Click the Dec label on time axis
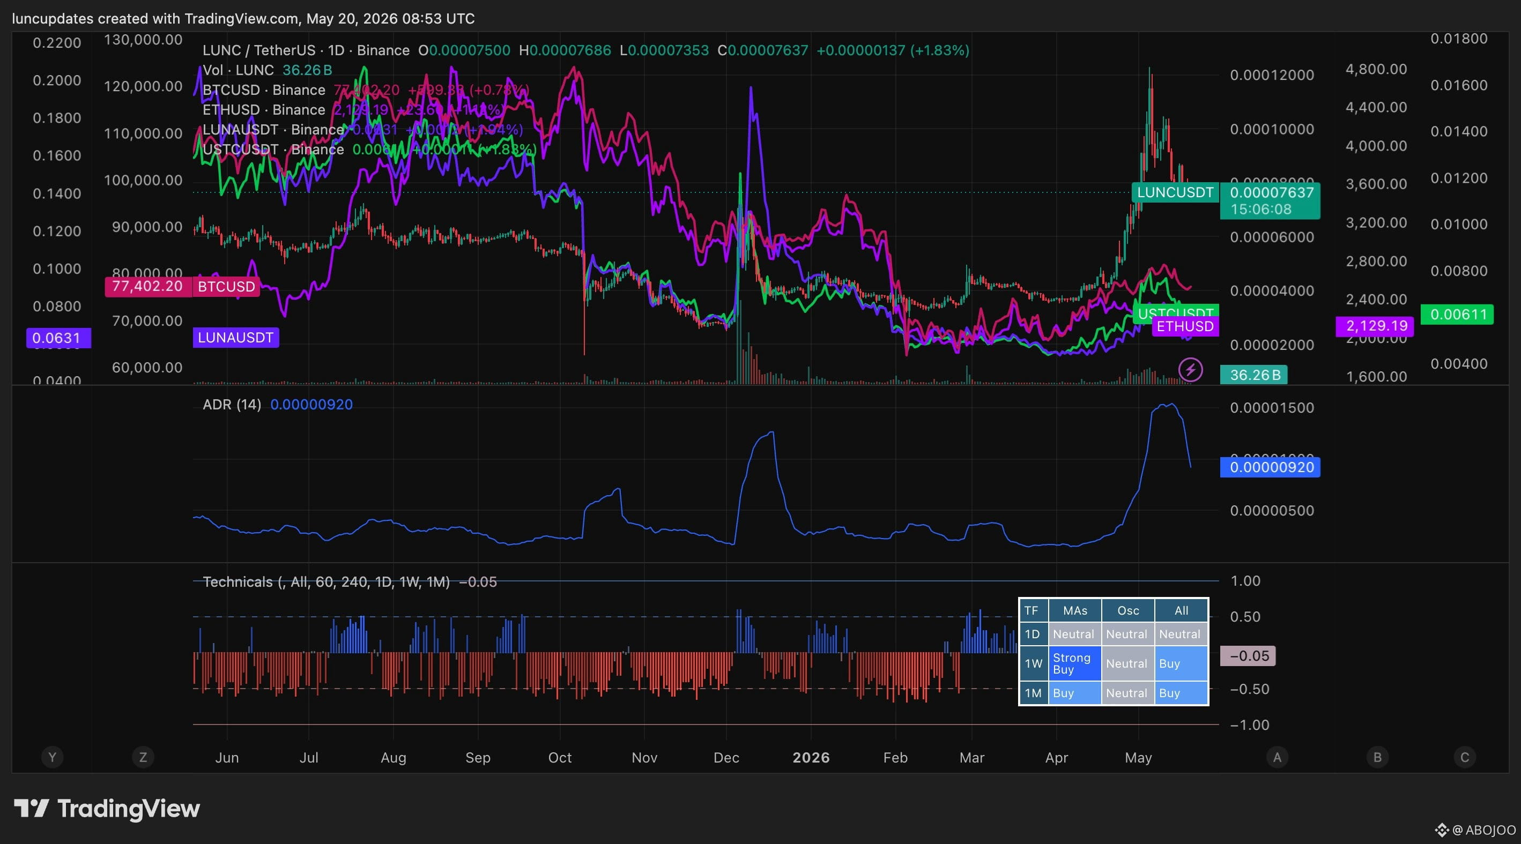Image resolution: width=1521 pixels, height=844 pixels. click(726, 757)
